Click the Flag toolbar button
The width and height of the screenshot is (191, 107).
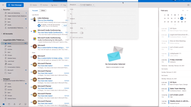(x=63, y=5)
